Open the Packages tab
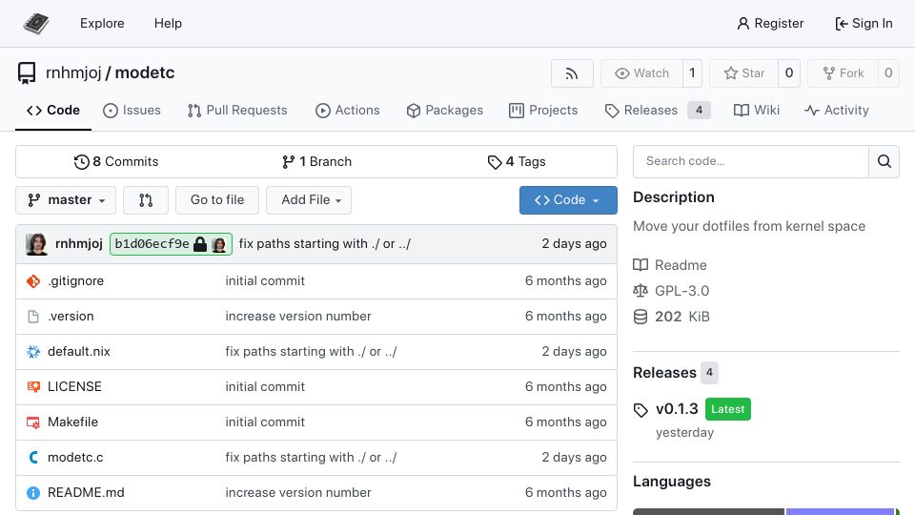This screenshot has height=515, width=915. point(445,111)
